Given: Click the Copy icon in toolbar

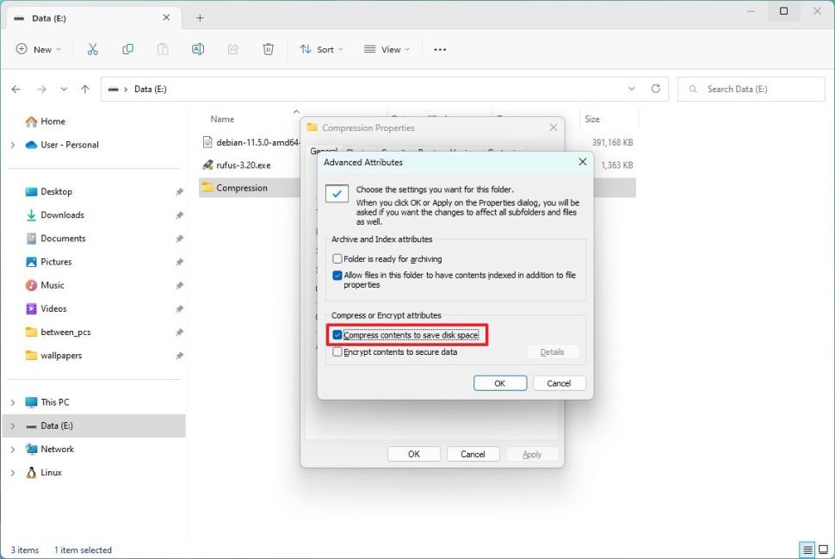Looking at the screenshot, I should point(128,49).
